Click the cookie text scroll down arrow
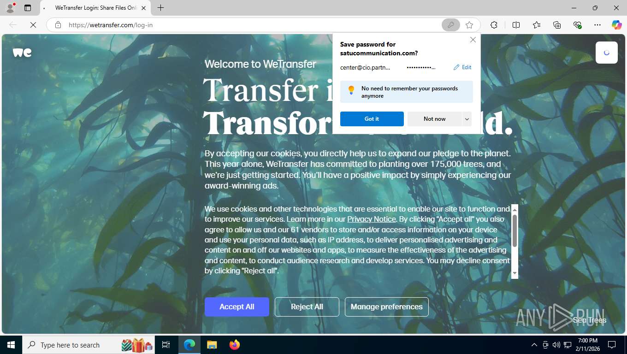The width and height of the screenshot is (627, 354). coord(515,274)
